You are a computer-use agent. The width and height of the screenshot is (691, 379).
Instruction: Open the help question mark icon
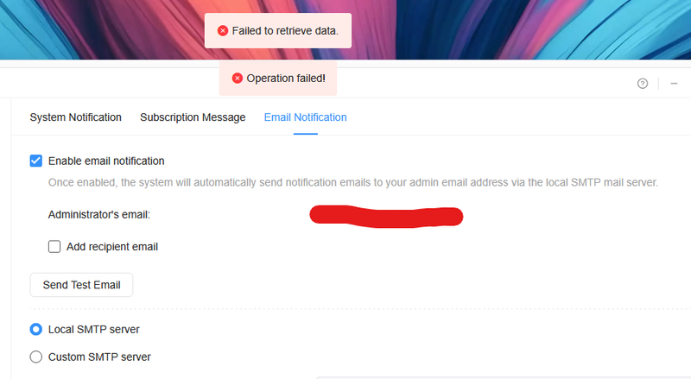tap(642, 83)
